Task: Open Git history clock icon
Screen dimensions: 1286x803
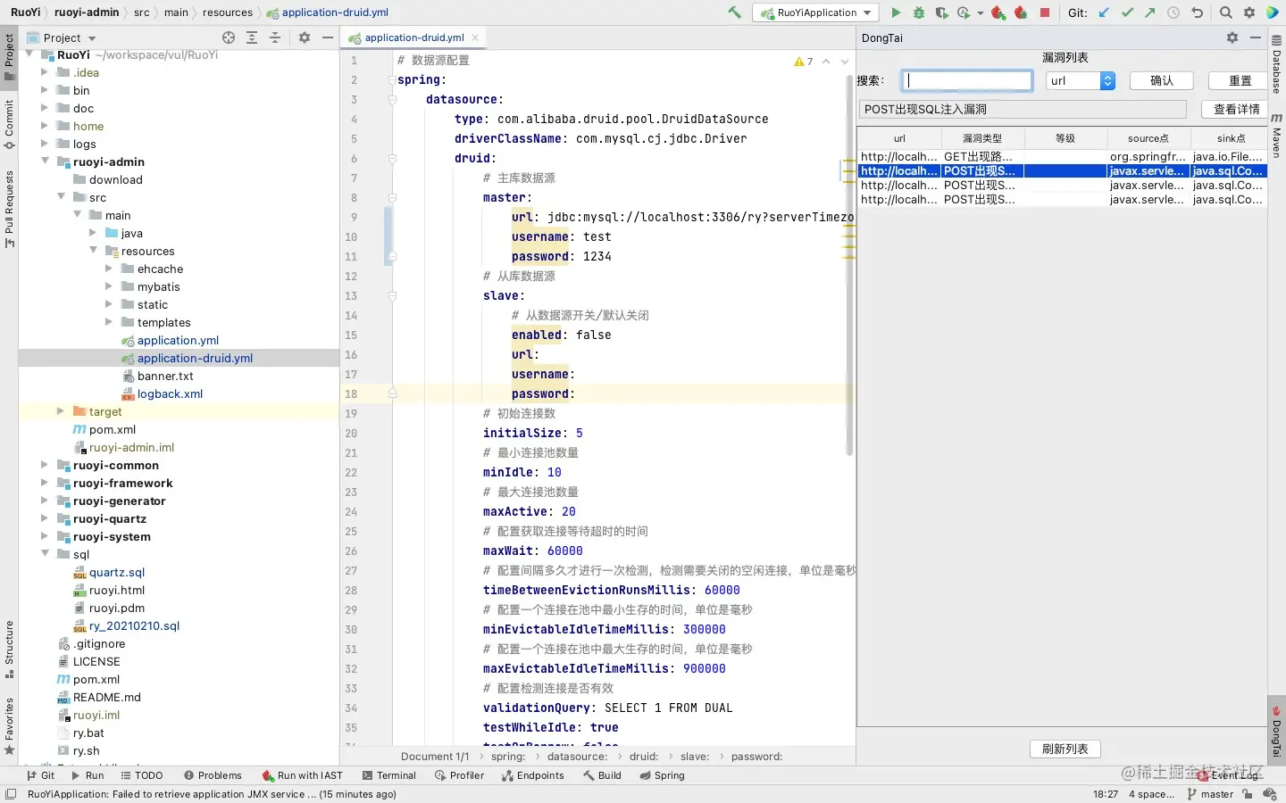Action: point(1173,12)
